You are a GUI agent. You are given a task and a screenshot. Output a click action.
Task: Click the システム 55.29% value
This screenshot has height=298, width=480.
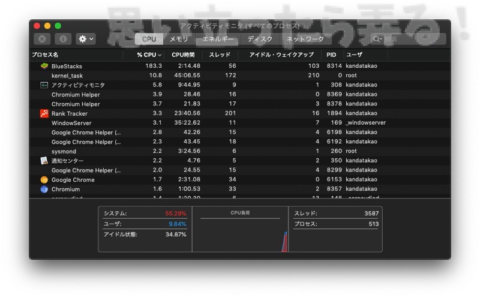click(176, 213)
